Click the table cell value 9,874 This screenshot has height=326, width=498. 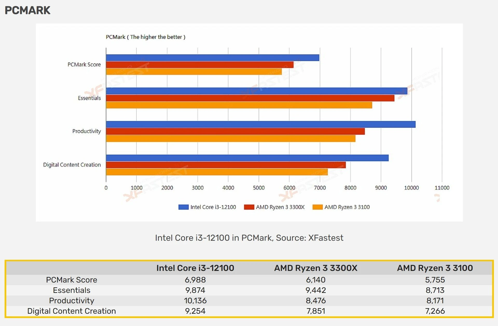pyautogui.click(x=195, y=290)
